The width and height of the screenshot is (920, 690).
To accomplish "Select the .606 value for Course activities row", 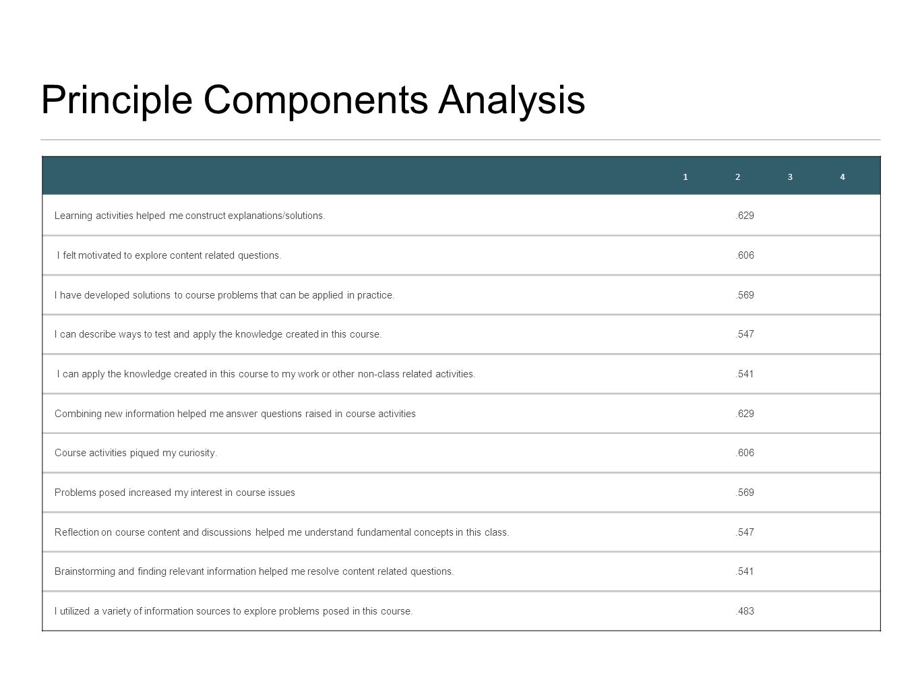I will point(745,453).
